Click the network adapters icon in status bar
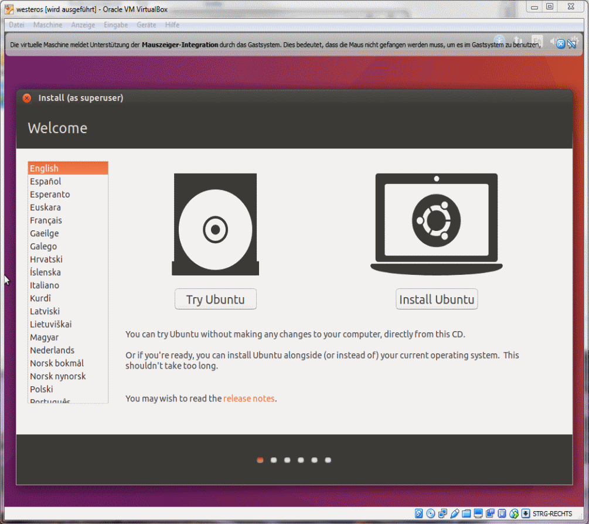The width and height of the screenshot is (589, 524). [442, 513]
